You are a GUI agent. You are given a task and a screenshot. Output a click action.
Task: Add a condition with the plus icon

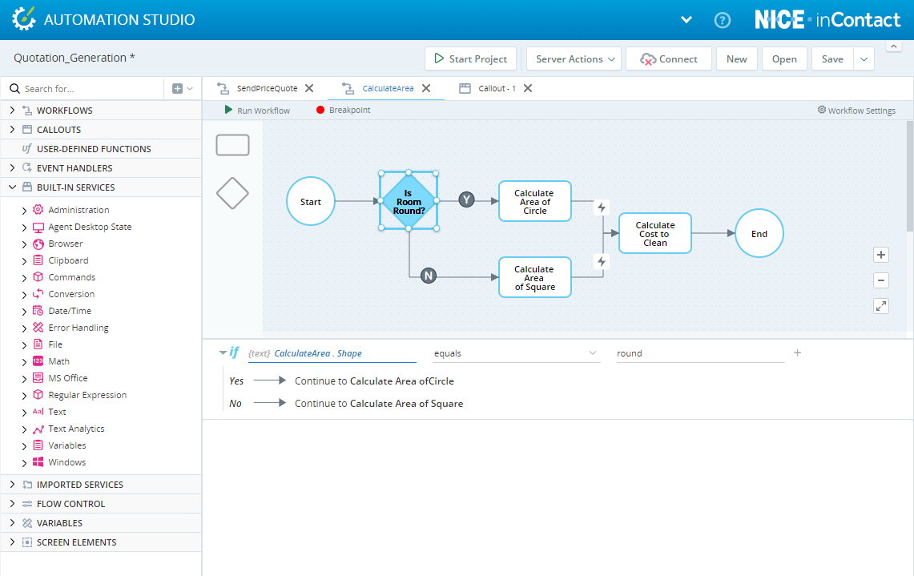click(797, 352)
